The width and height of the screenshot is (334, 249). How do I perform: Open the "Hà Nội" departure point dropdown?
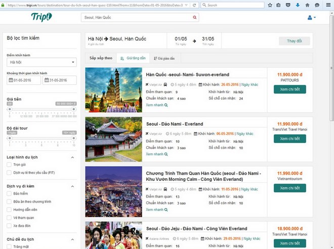[41, 63]
